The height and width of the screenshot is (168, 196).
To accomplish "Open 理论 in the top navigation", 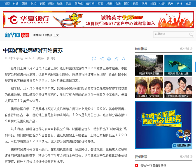I will (x=51, y=4).
